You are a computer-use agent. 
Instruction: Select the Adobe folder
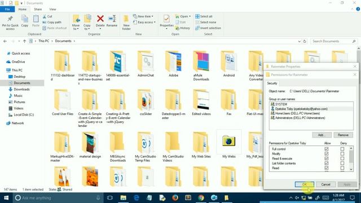point(173,64)
